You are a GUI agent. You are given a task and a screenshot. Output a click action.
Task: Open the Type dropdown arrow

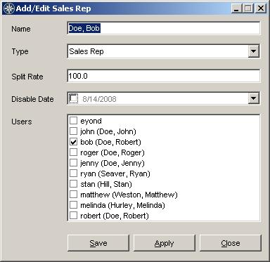254,51
